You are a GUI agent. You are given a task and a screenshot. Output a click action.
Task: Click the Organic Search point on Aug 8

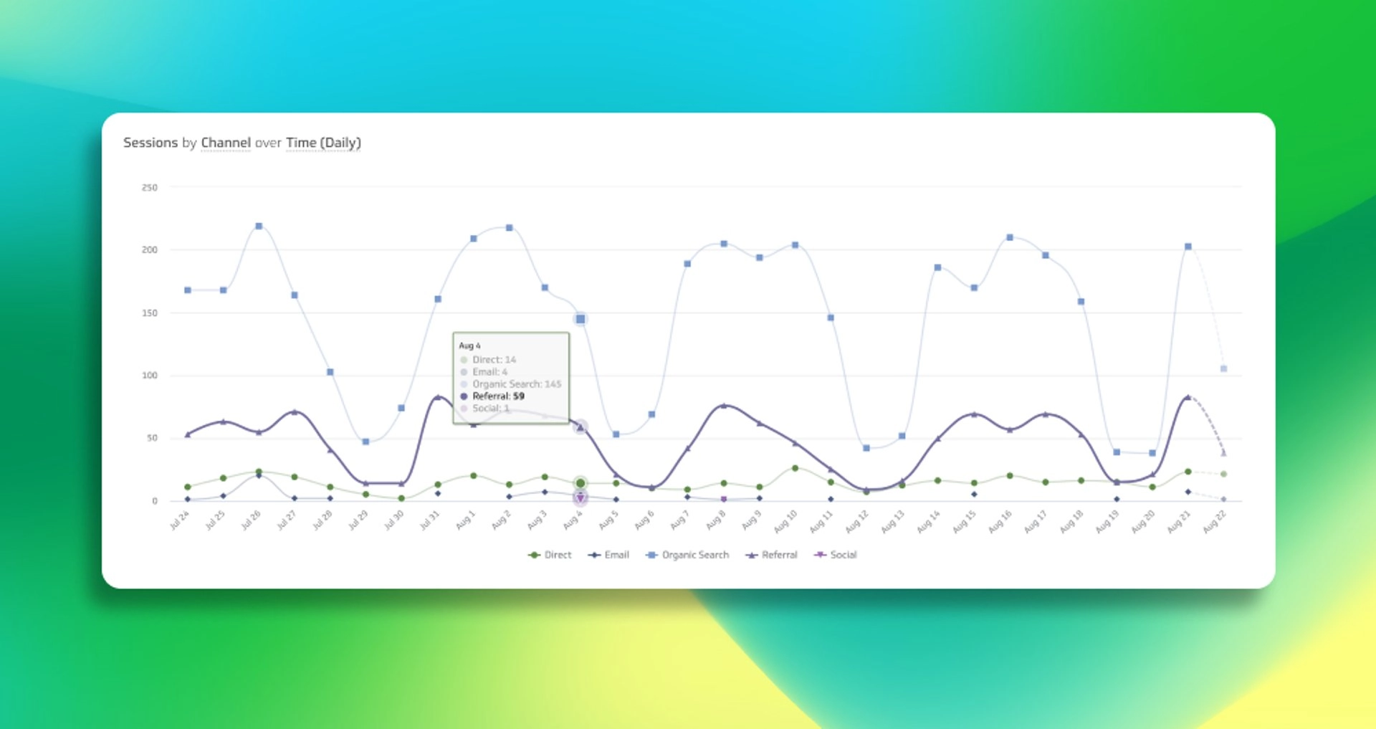click(x=724, y=244)
